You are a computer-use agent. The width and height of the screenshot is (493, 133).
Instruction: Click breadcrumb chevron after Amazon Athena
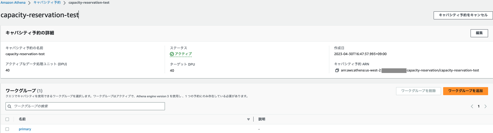29,3
